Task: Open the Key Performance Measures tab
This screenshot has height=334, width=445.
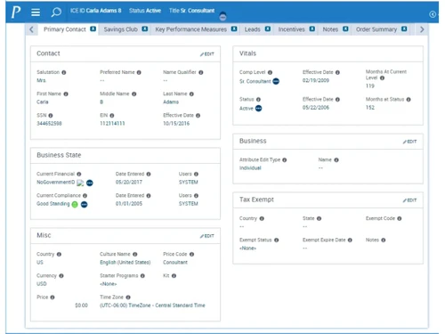Action: click(191, 29)
